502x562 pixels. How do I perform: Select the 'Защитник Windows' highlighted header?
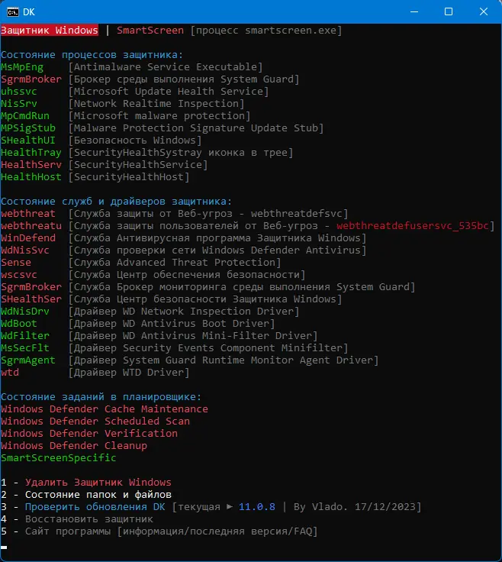(50, 30)
